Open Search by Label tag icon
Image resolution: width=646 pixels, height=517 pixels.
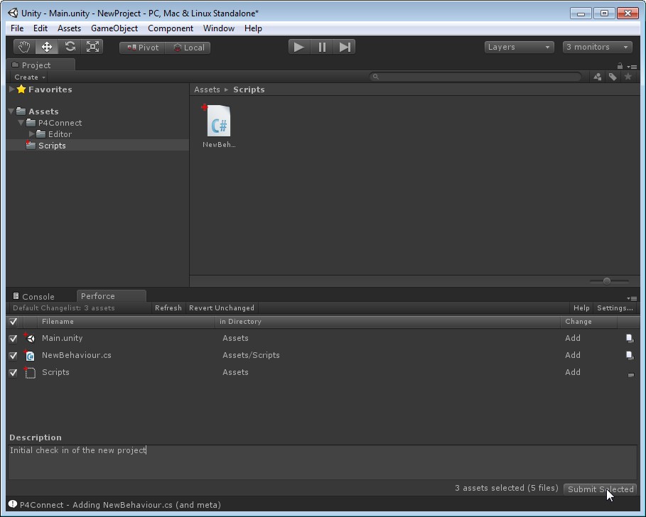point(613,77)
